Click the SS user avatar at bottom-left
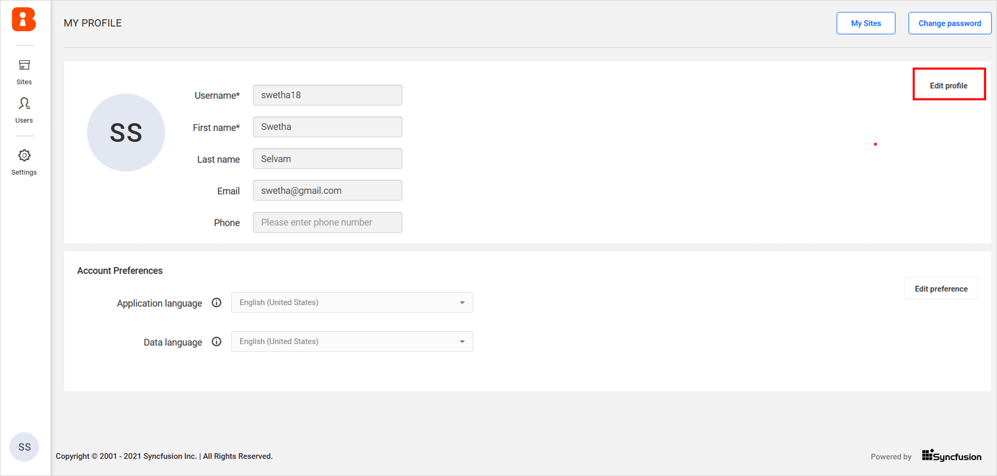This screenshot has width=997, height=476. (24, 447)
